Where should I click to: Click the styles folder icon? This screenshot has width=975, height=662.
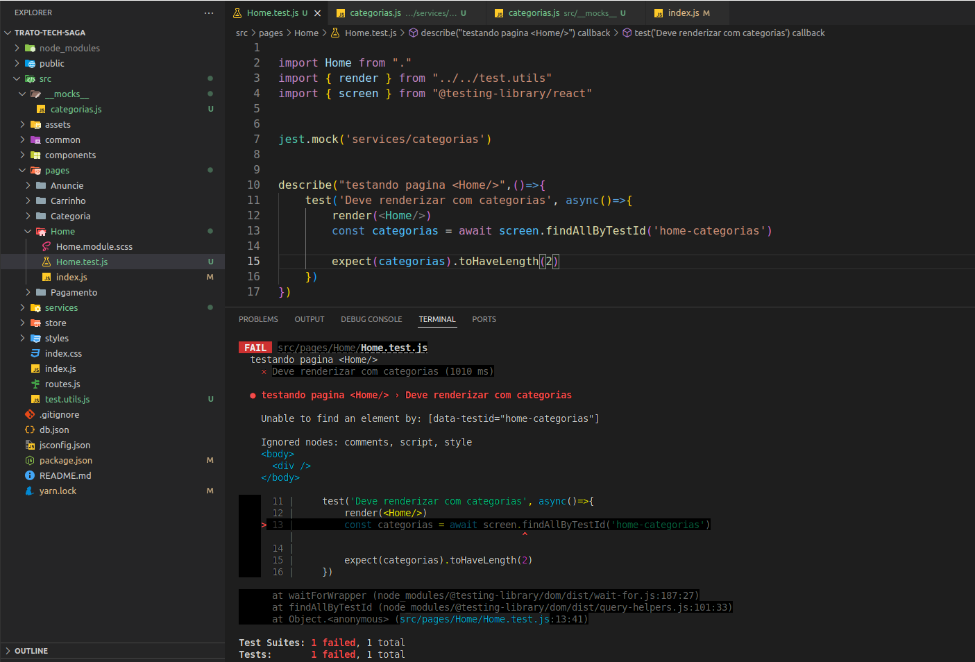(35, 338)
